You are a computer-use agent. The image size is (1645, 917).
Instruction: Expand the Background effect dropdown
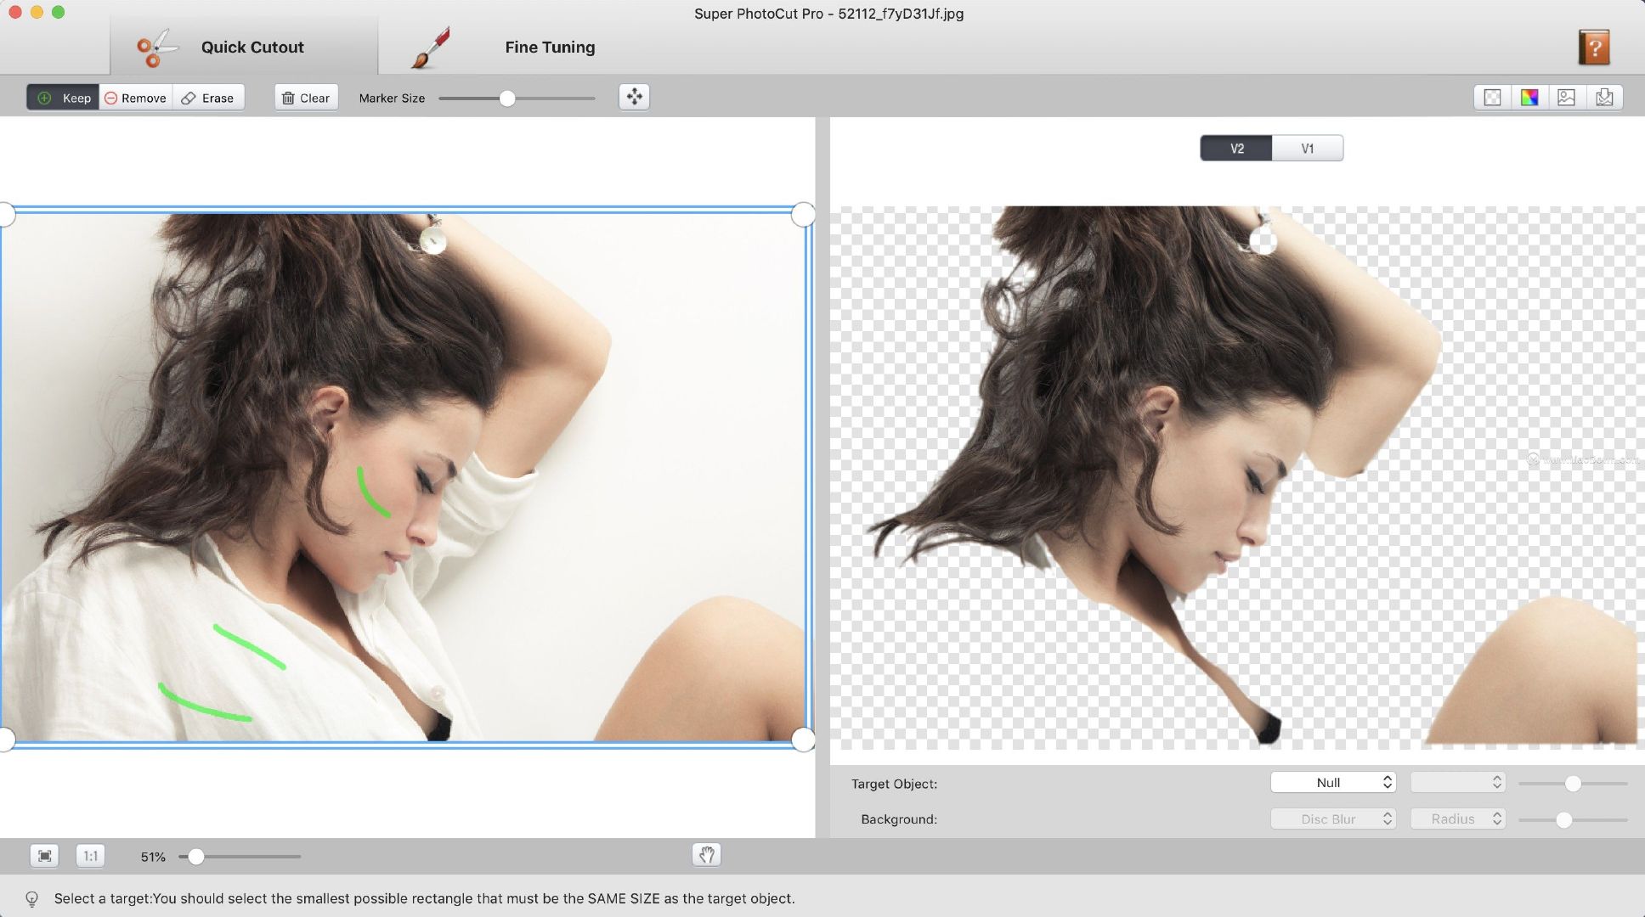1332,818
